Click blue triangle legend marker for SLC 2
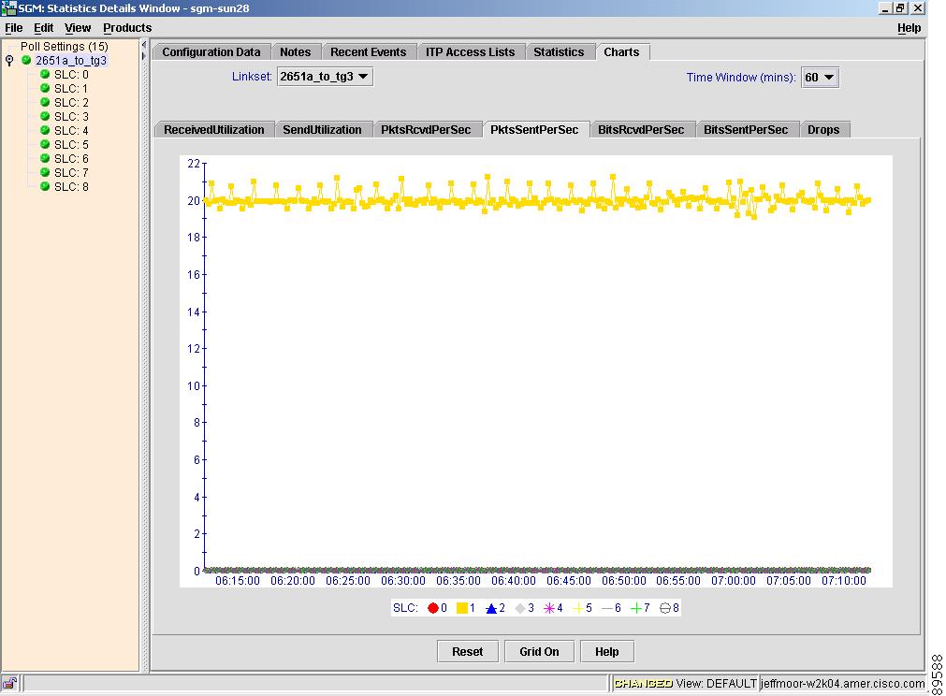This screenshot has width=946, height=696. tap(490, 608)
